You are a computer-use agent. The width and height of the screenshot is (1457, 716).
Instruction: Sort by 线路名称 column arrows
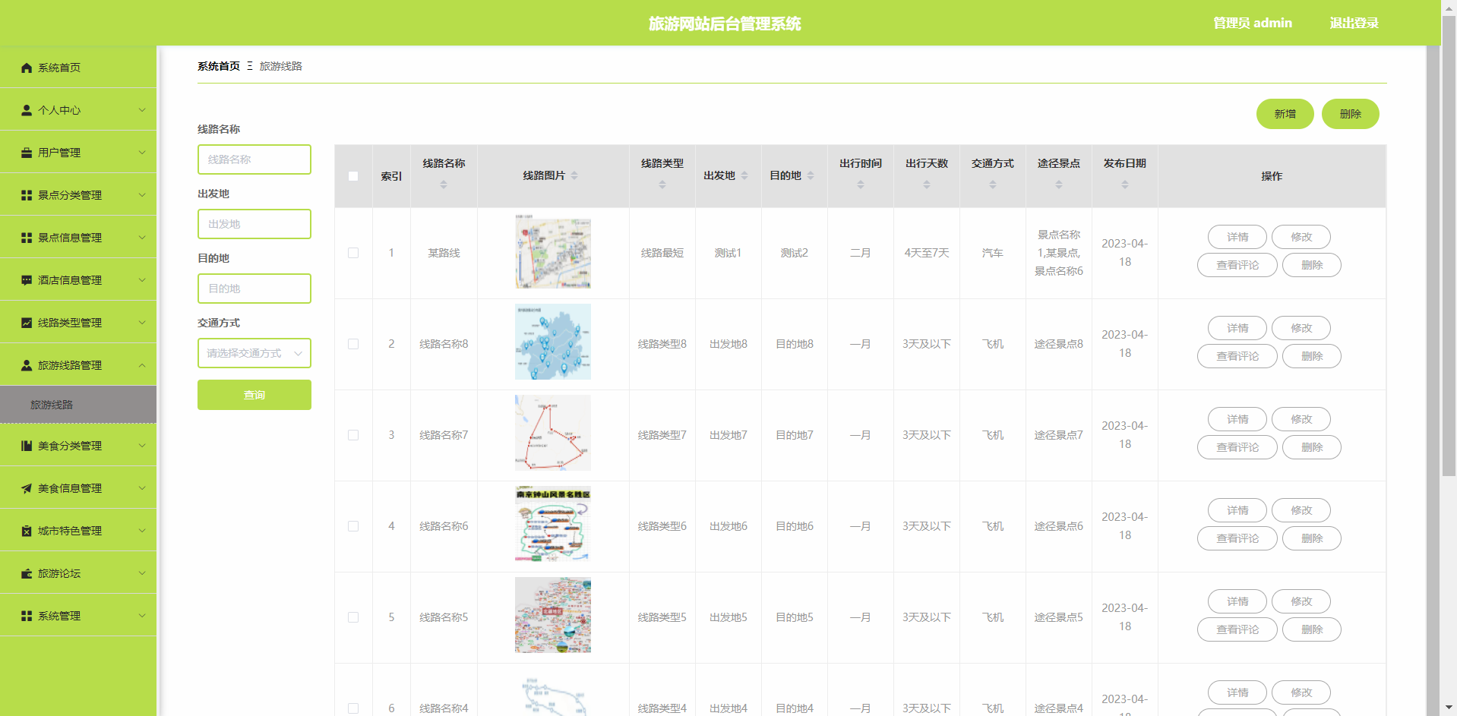point(444,185)
